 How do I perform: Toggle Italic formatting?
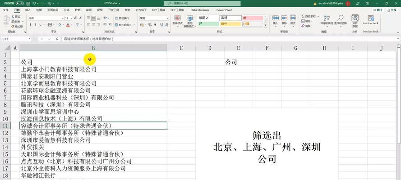[36, 25]
